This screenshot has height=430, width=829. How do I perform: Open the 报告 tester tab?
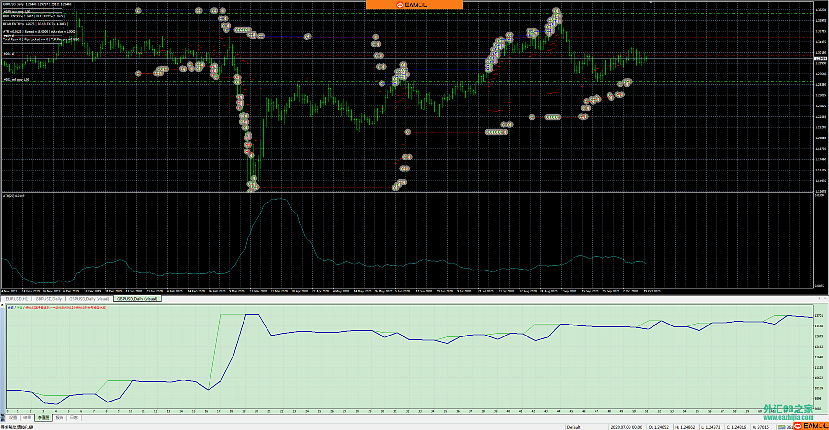[59, 417]
